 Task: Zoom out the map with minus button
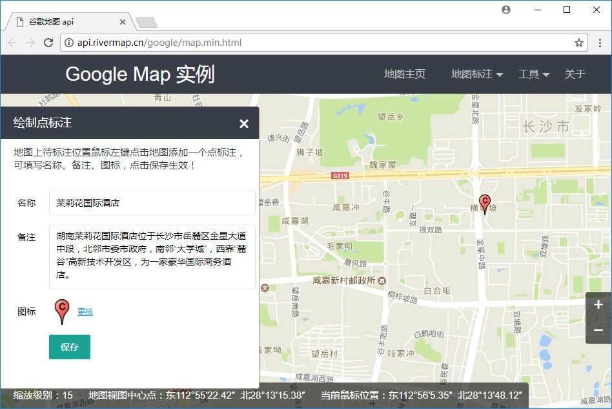tap(598, 330)
